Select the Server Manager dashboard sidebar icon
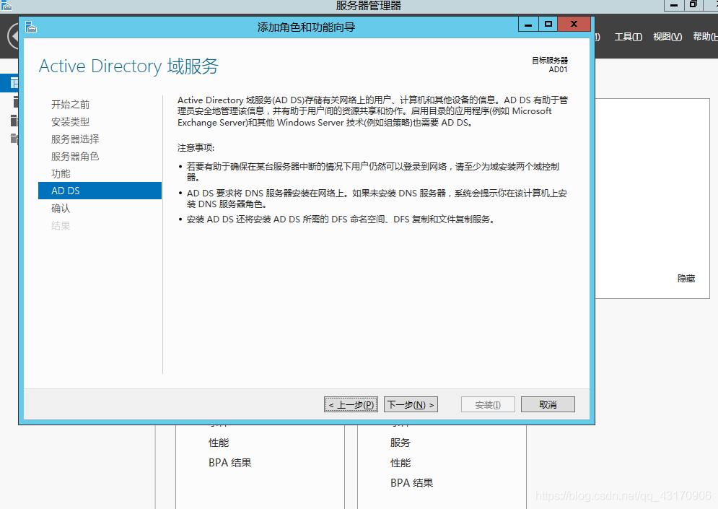 click(x=14, y=83)
